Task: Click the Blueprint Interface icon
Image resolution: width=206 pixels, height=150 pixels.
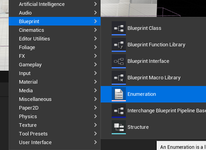Action: pos(119,61)
